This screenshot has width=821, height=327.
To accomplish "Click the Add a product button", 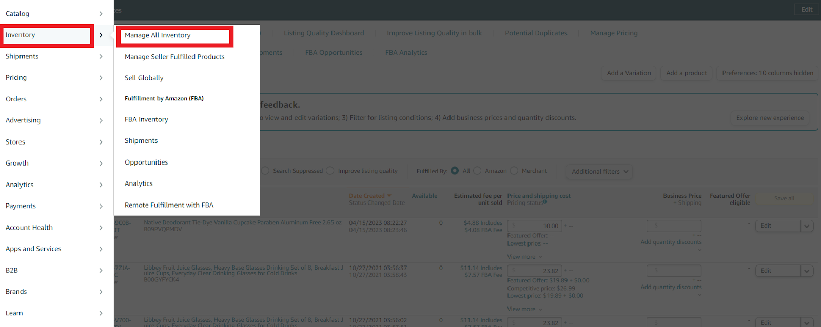I will (687, 73).
